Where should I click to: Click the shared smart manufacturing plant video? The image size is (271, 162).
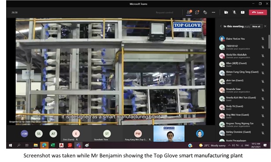pos(111,71)
